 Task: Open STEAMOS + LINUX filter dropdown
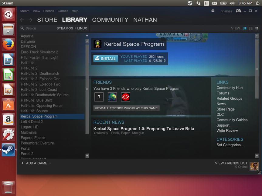pos(72,28)
